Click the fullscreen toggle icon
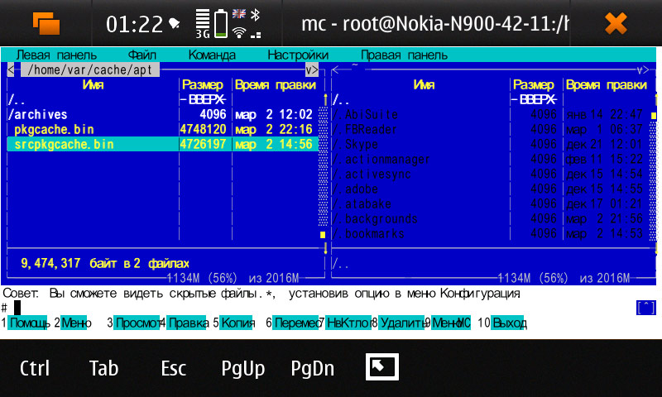 click(x=381, y=367)
